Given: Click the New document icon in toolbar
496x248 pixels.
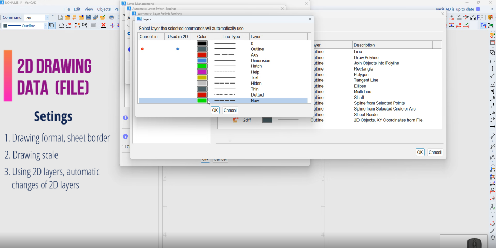Looking at the screenshot, I should click(x=61, y=18).
